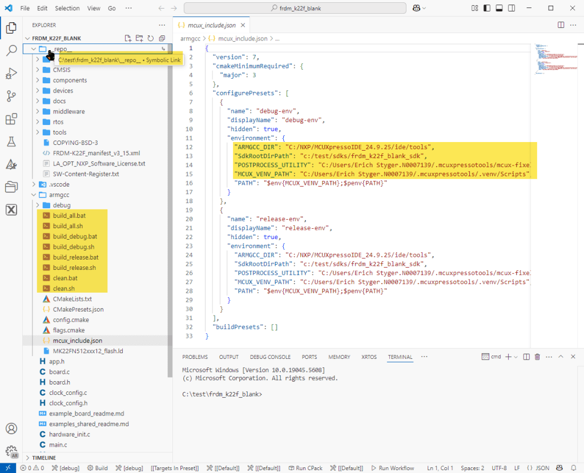Open the new terminal launch profile dropdown
This screenshot has height=473, width=584.
(x=516, y=357)
